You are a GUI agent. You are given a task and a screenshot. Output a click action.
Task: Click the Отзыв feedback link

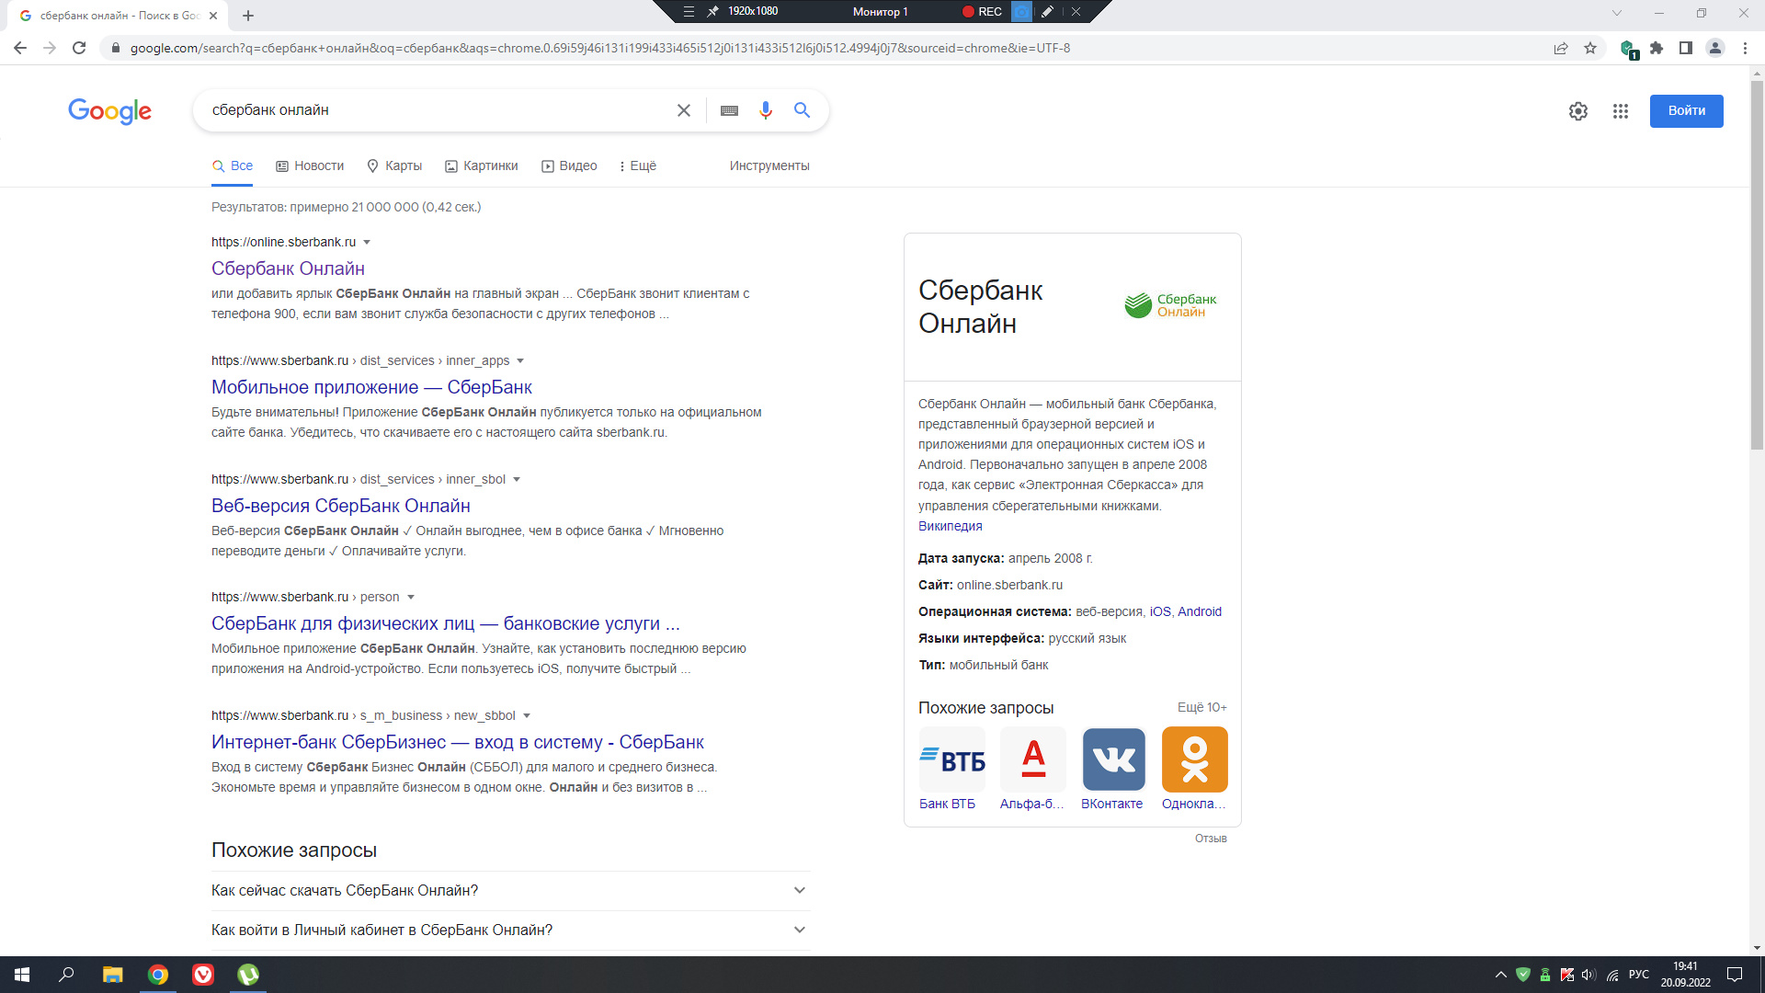click(1211, 839)
